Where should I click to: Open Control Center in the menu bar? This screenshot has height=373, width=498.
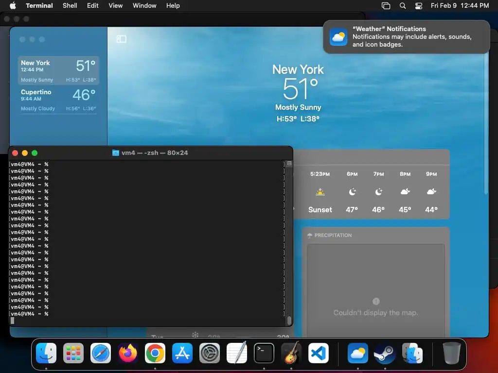(419, 5)
